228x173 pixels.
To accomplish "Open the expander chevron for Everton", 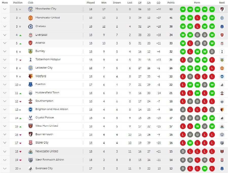I will pyautogui.click(x=5, y=84).
